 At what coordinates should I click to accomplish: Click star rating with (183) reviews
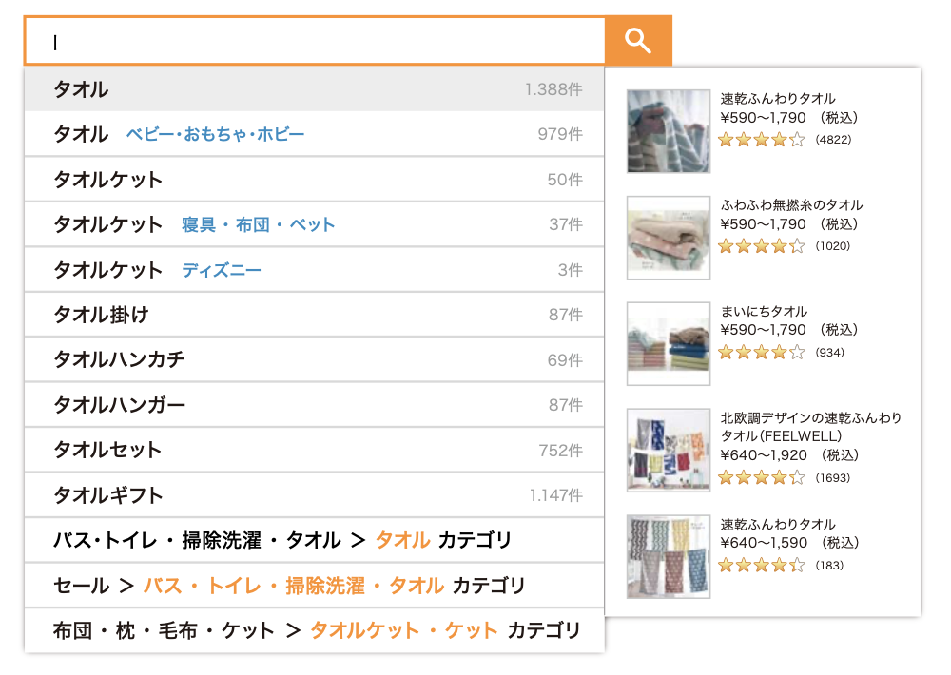pos(762,566)
